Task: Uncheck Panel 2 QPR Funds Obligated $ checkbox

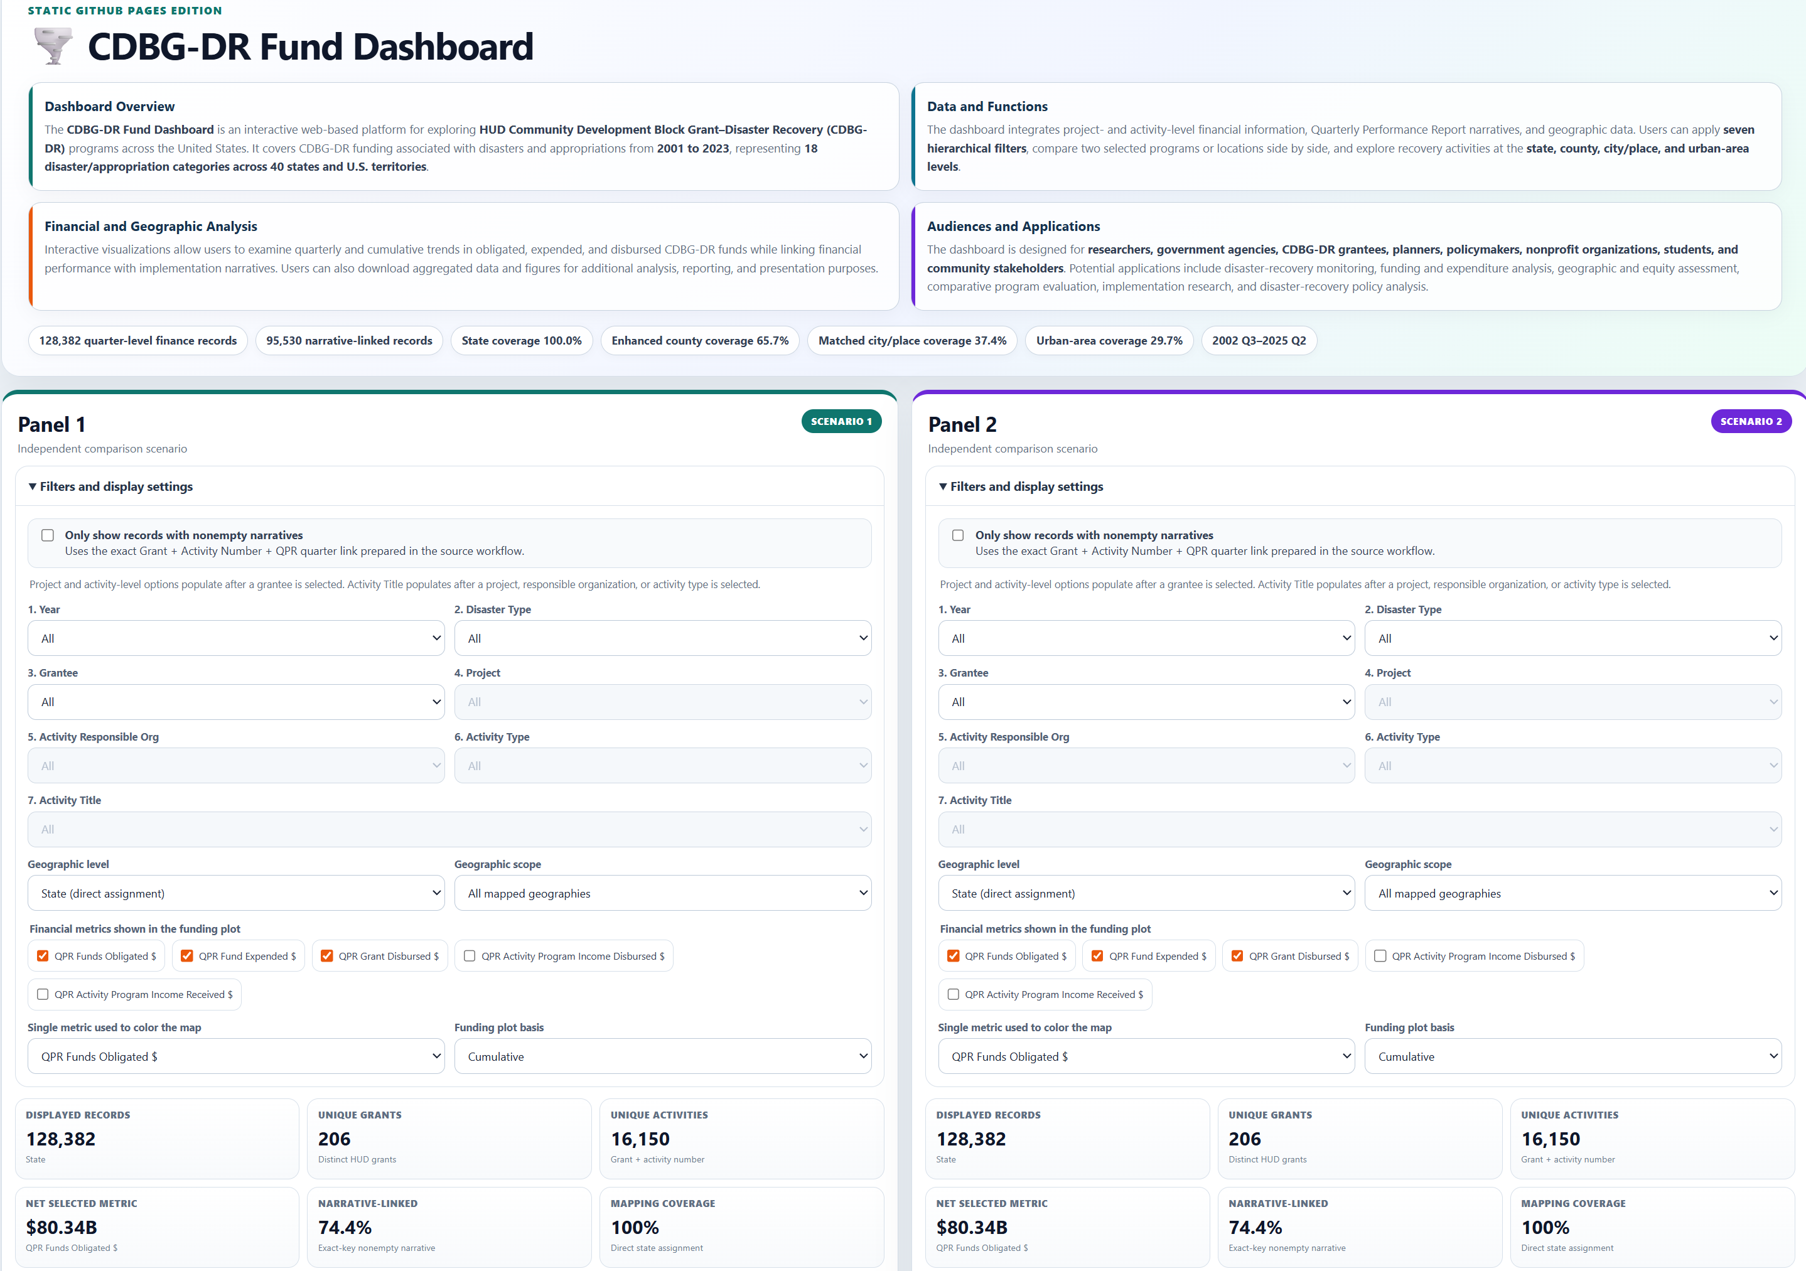Action: [x=954, y=956]
